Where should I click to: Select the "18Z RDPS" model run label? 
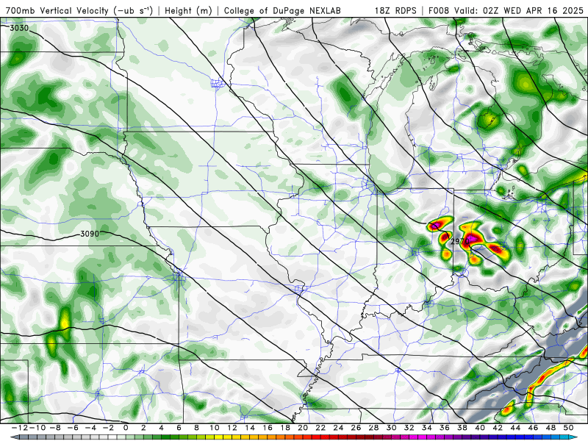click(x=395, y=10)
